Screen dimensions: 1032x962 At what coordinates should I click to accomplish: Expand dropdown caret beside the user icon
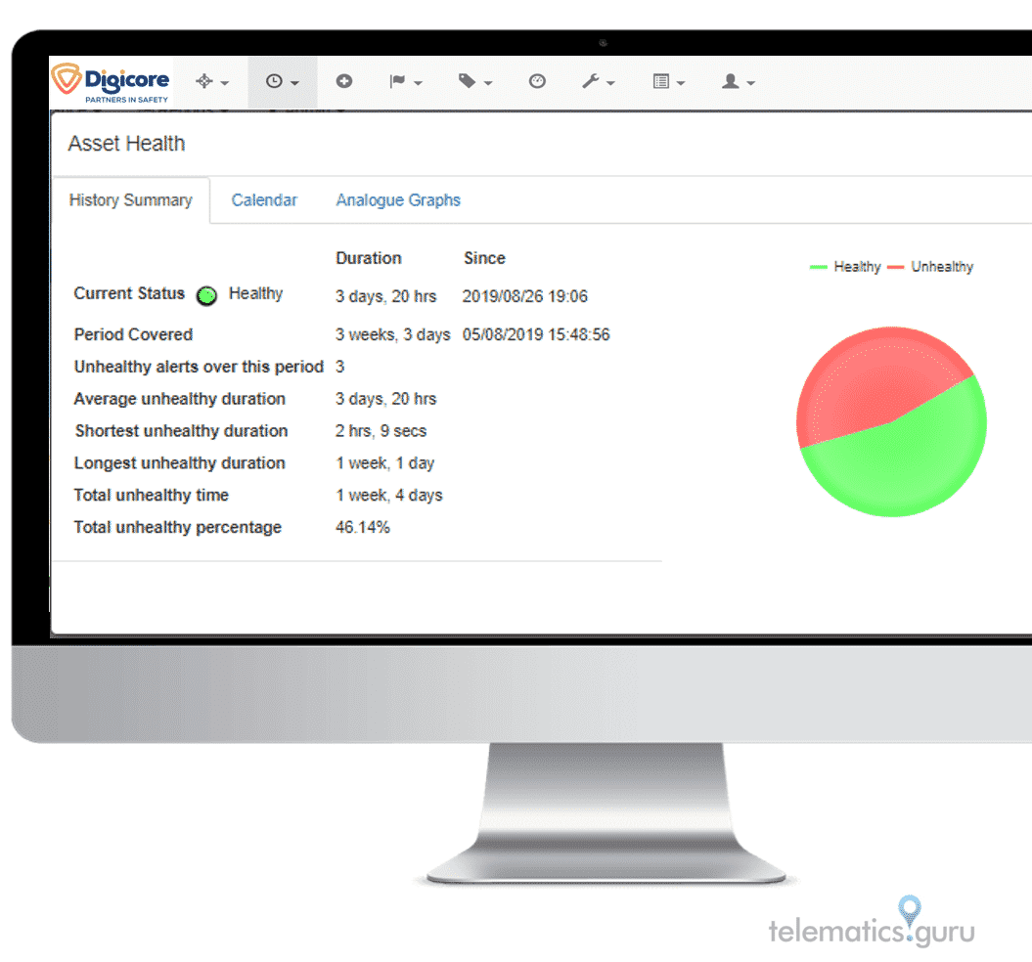tap(750, 83)
